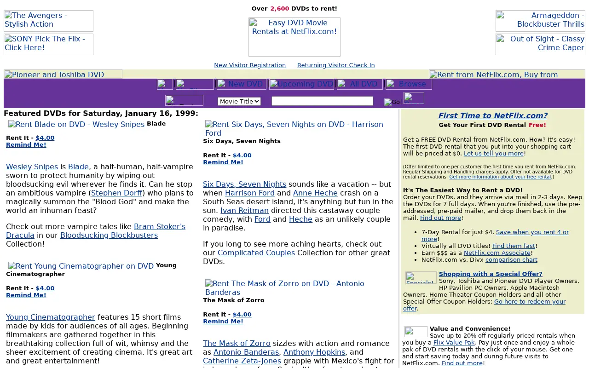Open the comparison chart link

pos(511,259)
